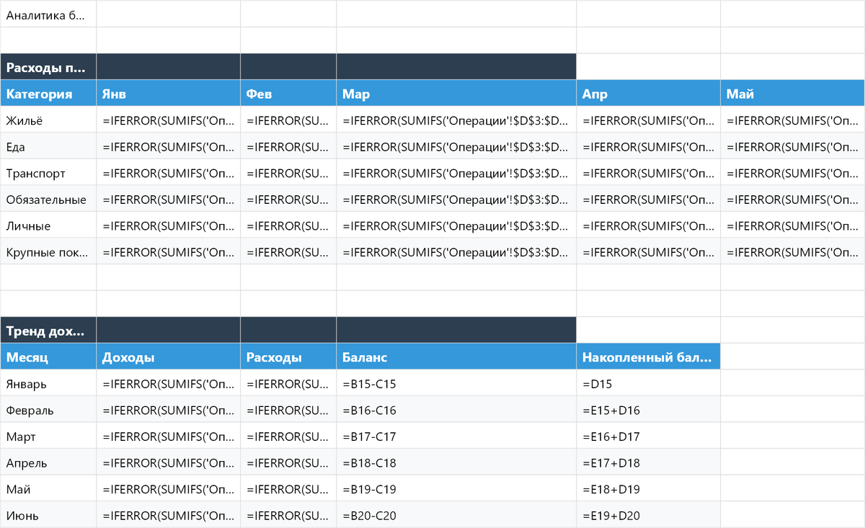Click the 'Баланс' header cell
Screen dimensions: 865x528
[x=454, y=356]
